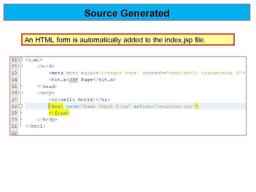This screenshot has width=256, height=192.
Task: Click line number 17 in the gutter
Action: click(14, 100)
